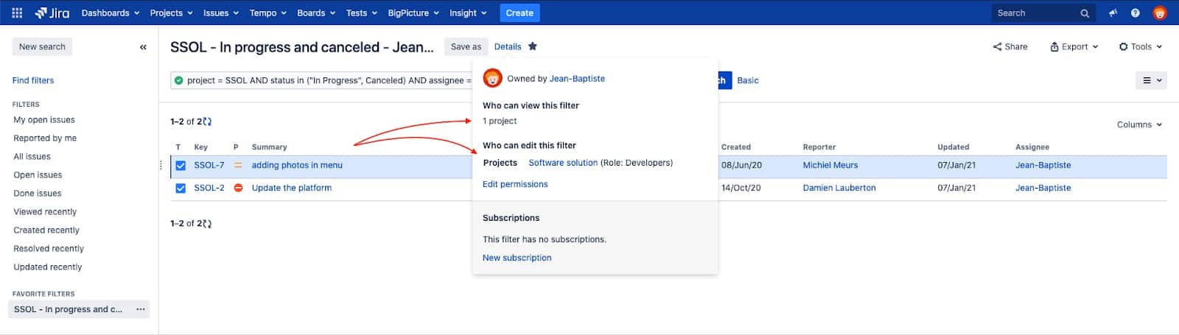Image resolution: width=1179 pixels, height=335 pixels.
Task: Open the Issues menu
Action: 221,13
